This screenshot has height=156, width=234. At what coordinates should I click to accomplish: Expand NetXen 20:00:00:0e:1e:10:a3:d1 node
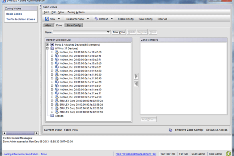[52, 67]
